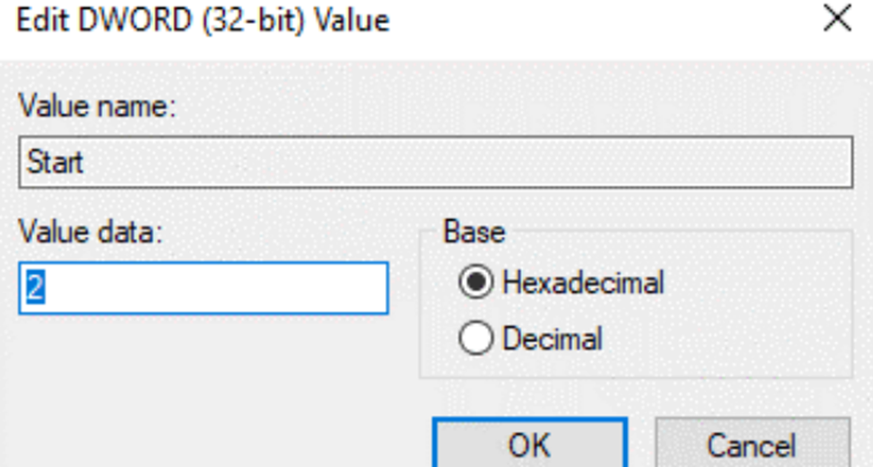Click the Edit DWORD (32-bit) Value title
The image size is (873, 467).
(203, 21)
